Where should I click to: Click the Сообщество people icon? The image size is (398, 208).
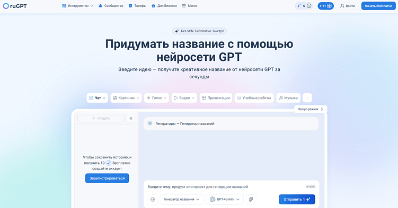(101, 6)
